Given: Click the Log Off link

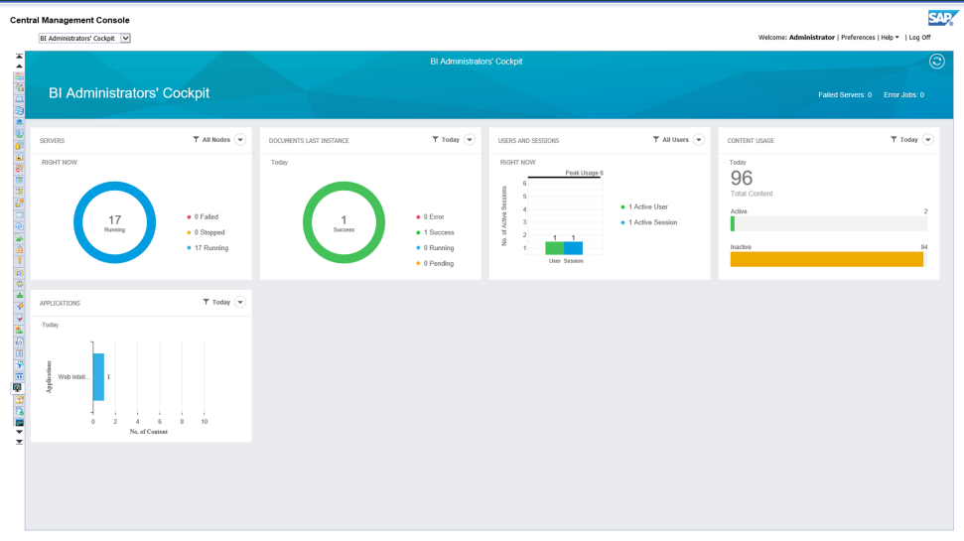Looking at the screenshot, I should tap(919, 38).
